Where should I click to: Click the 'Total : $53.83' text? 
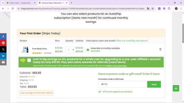tap(28, 87)
